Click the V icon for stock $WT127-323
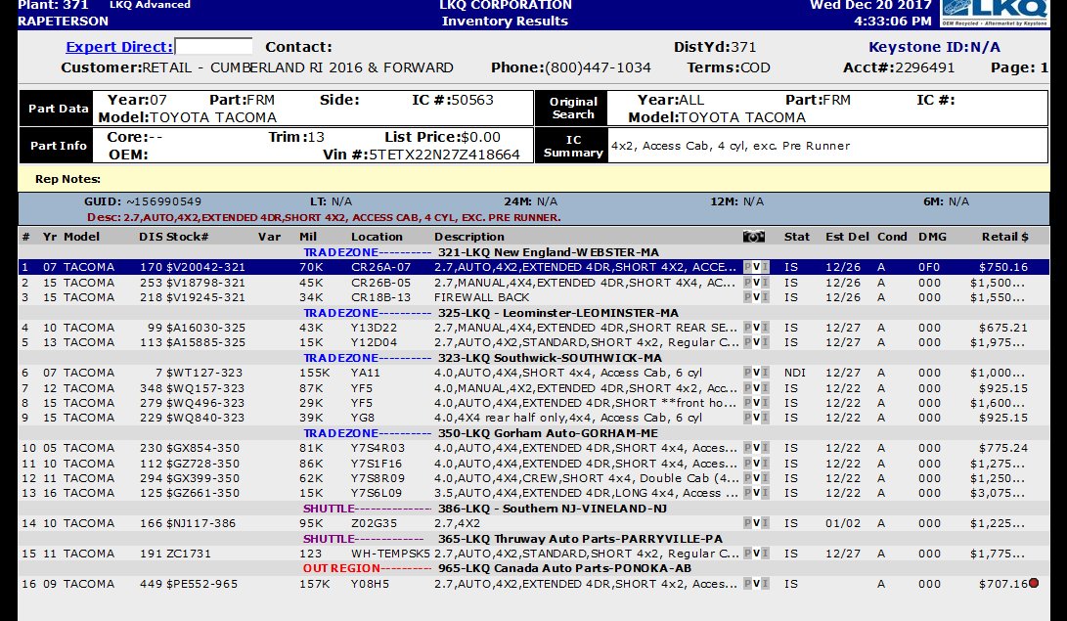The height and width of the screenshot is (621, 1067). (x=757, y=373)
